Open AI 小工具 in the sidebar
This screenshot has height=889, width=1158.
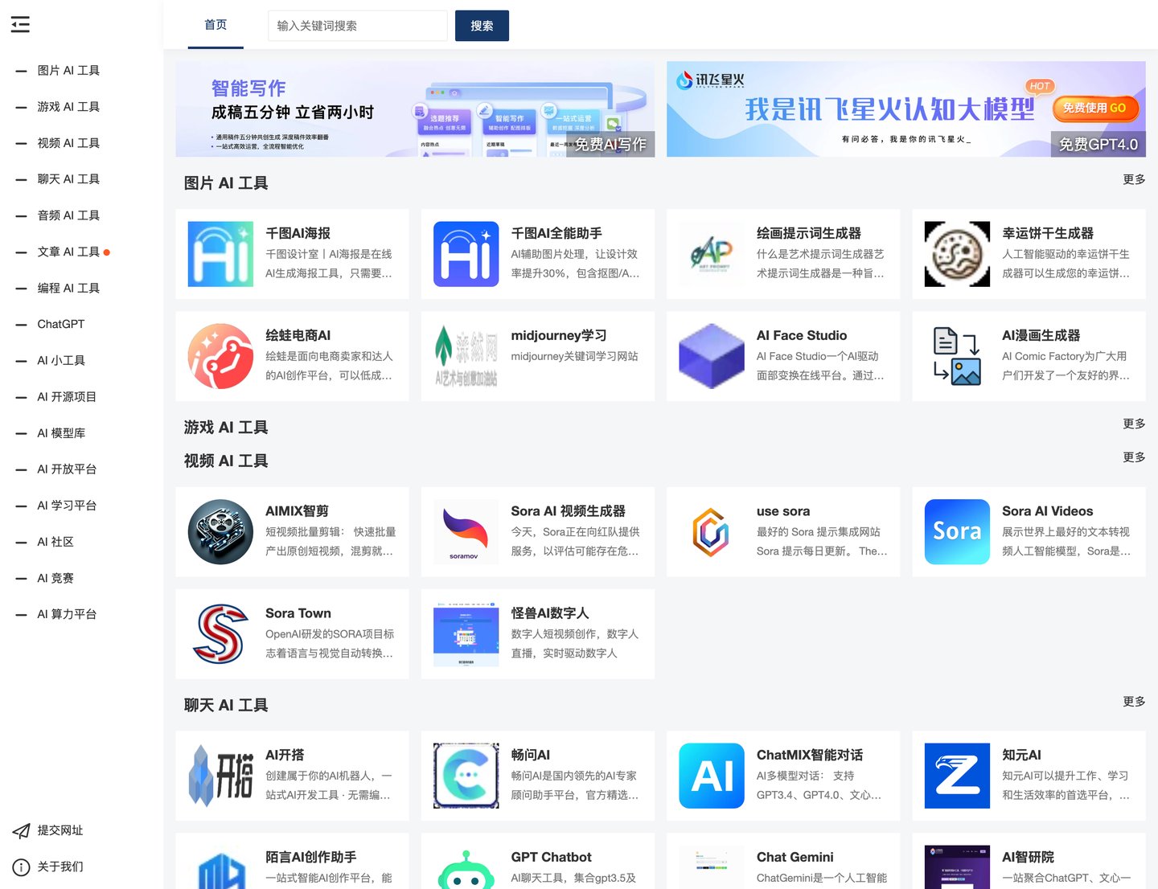(61, 361)
